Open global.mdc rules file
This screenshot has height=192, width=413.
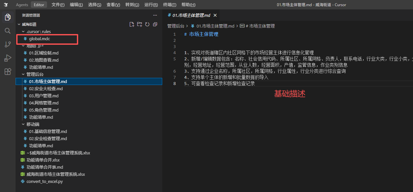pos(39,39)
